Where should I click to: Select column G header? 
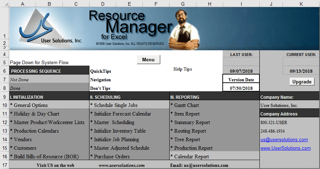(x=183, y=4)
